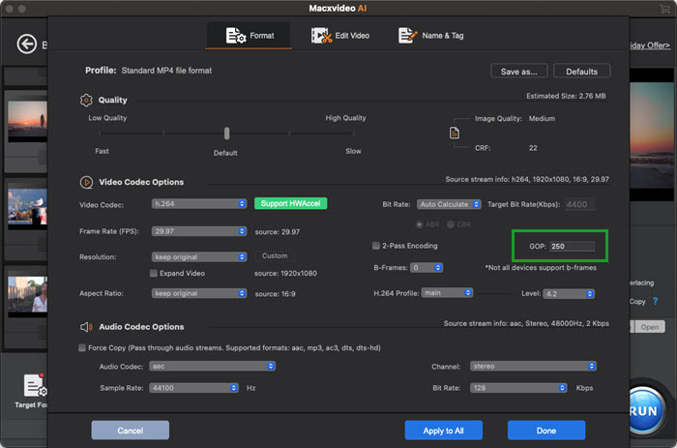This screenshot has width=677, height=448.
Task: Click the Video Codec Options play icon
Action: point(86,182)
